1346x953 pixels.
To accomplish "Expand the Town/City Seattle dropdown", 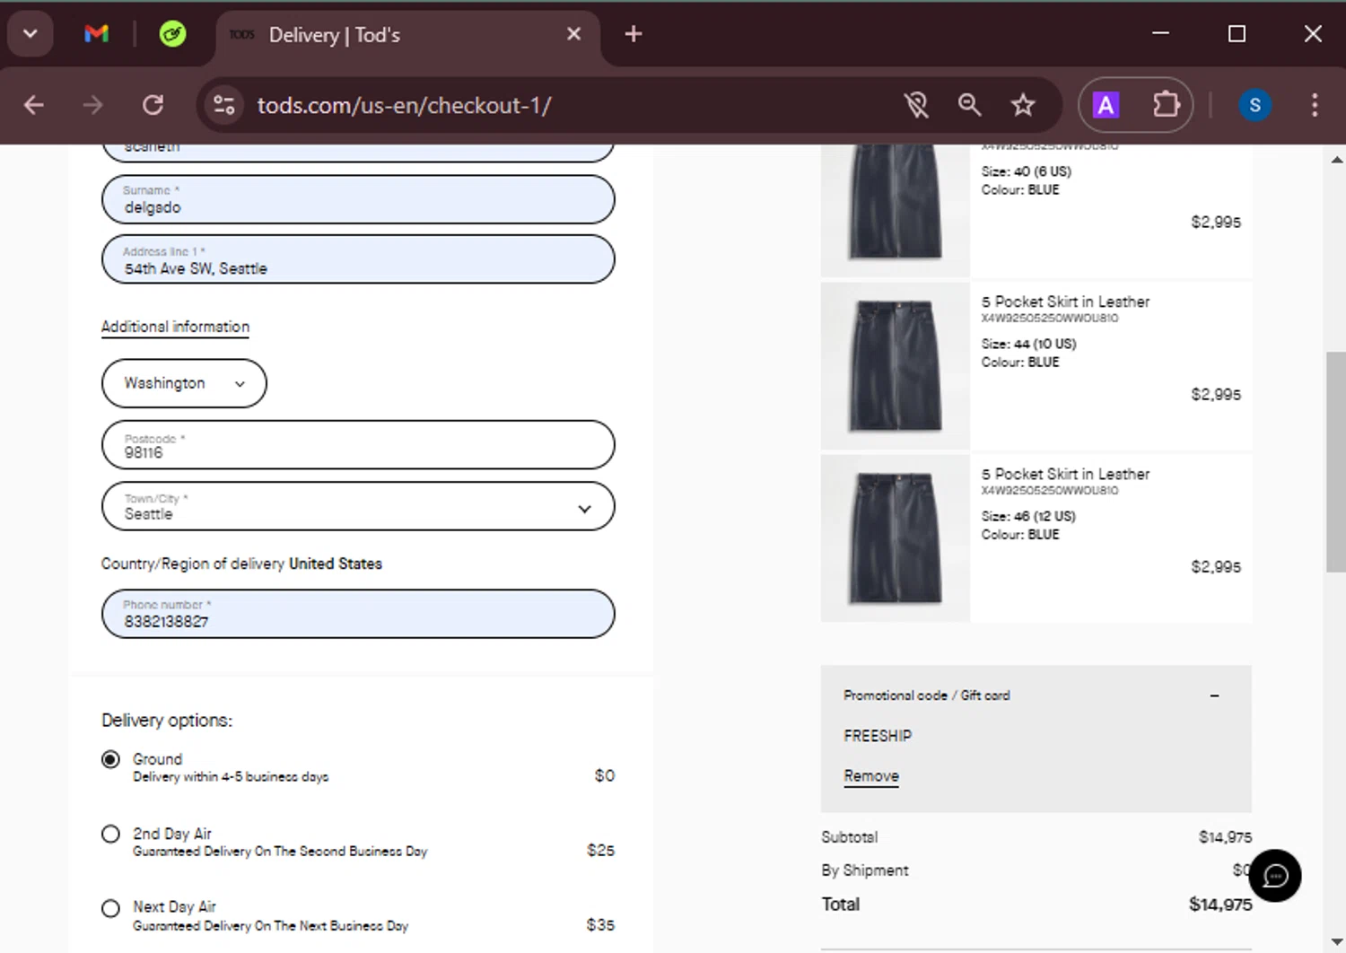I will pos(358,506).
